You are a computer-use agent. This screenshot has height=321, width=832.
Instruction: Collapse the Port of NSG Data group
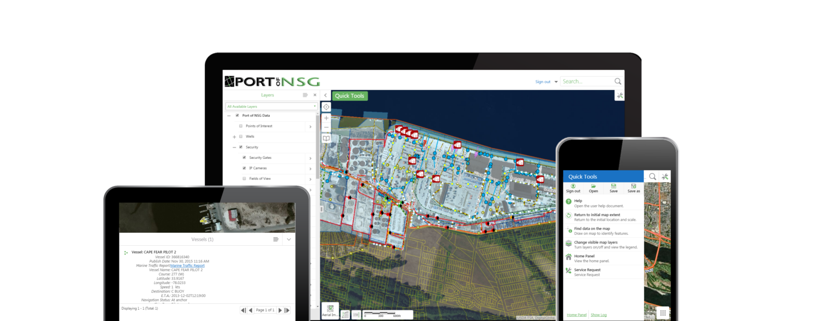tap(229, 115)
